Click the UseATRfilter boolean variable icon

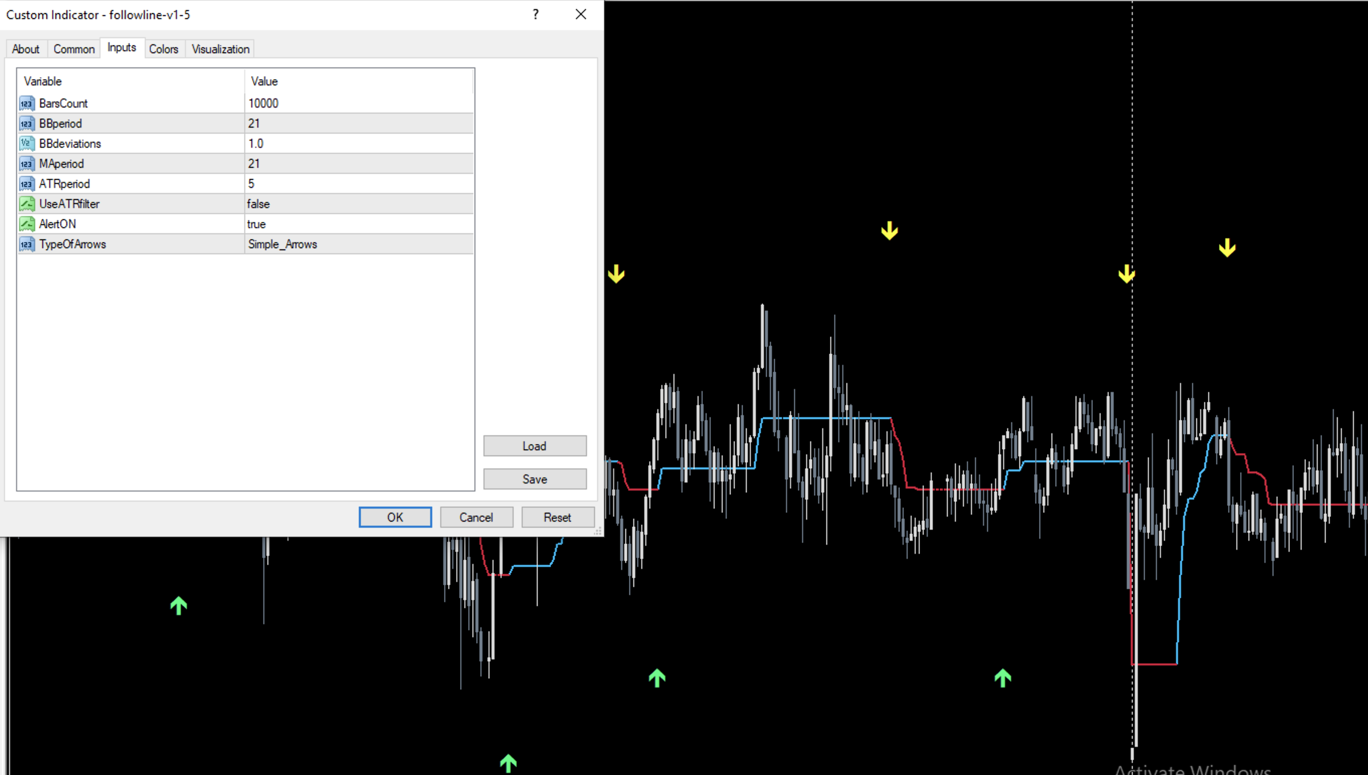point(27,204)
